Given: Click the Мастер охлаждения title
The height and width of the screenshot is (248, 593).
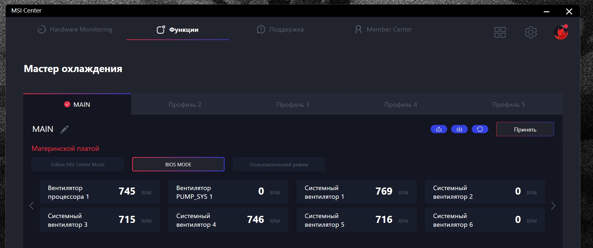Looking at the screenshot, I should [73, 69].
